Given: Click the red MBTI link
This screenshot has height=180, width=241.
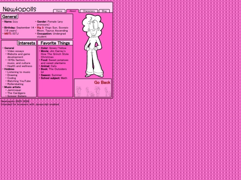Looking at the screenshot, I should (x=8, y=33).
